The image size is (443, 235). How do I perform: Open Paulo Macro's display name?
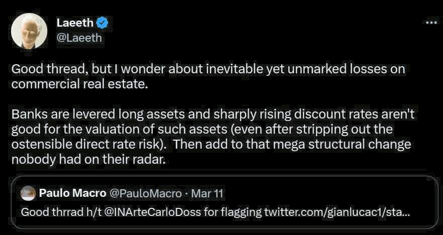pyautogui.click(x=72, y=193)
